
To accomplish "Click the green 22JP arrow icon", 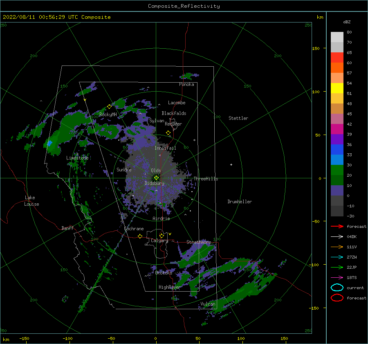I will point(337,267).
